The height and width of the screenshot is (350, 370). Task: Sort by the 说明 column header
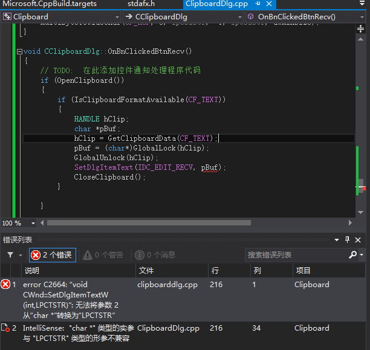point(79,270)
